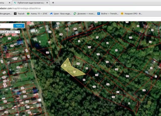
Task: Select parcel labeled 25 on map
Action: pyautogui.click(x=116, y=50)
